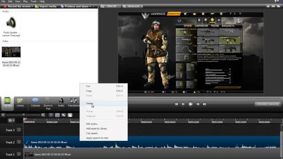Choose Clip speed... in the context menu
This screenshot has height=159, width=283.
pyautogui.click(x=104, y=133)
